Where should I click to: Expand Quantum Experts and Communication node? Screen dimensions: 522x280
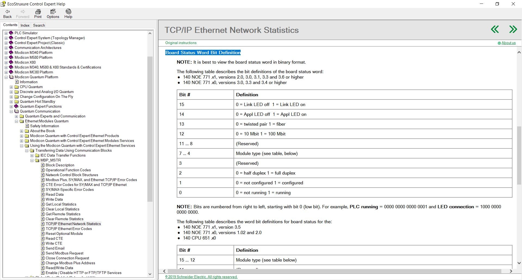tap(16, 116)
